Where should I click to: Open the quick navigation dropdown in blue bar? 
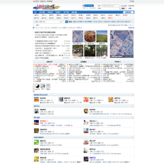128,12
